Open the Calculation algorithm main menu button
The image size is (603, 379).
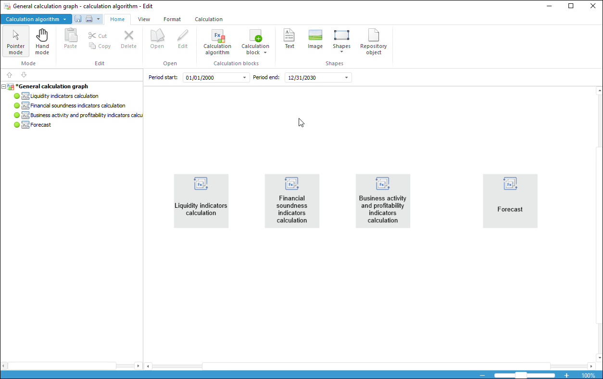click(x=36, y=19)
